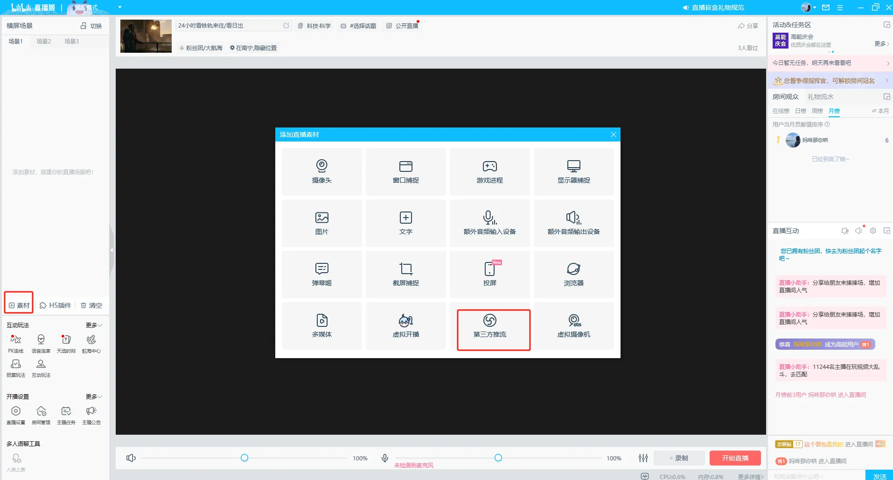This screenshot has height=480, width=893.
Task: Click the 开始直播 button
Action: tap(735, 458)
